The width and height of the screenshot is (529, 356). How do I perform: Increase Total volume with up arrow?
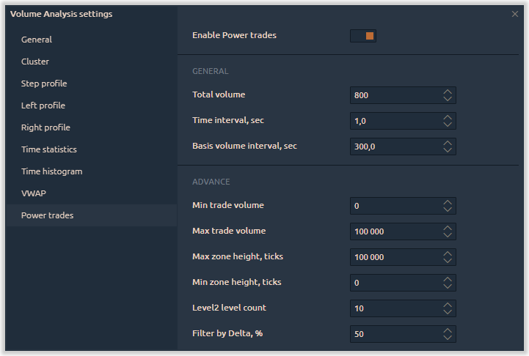448,92
